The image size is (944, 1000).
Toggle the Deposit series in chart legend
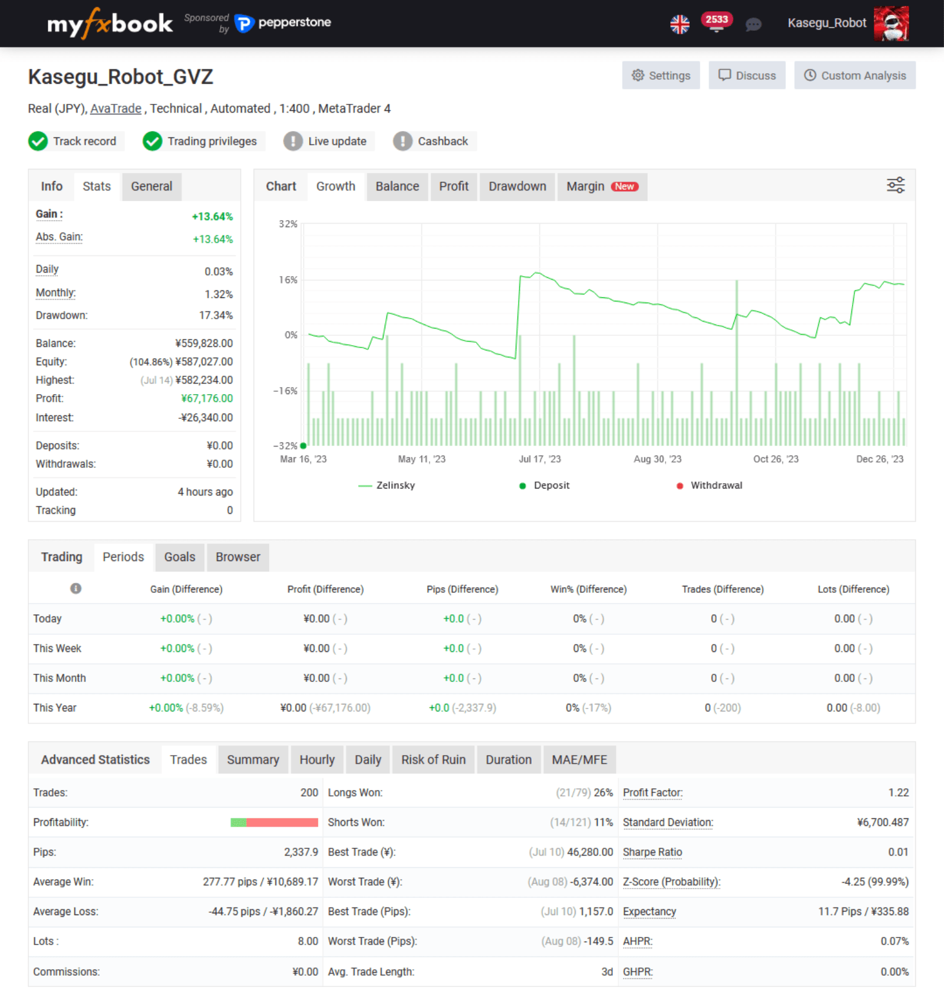[544, 486]
